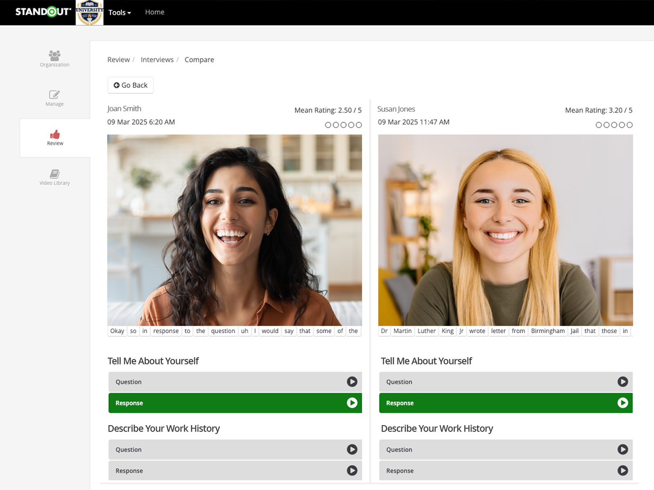Click the word 'Birmingham' in Susan's transcript

point(547,331)
